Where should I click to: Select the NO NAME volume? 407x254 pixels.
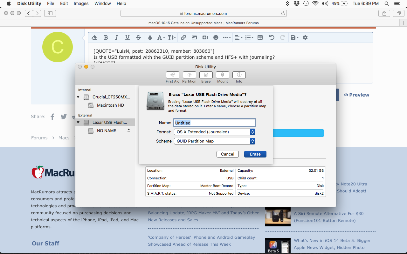coord(107,130)
